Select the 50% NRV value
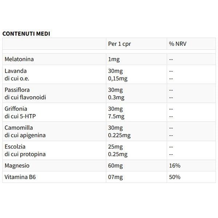This screenshot has width=218, height=218. (175, 177)
